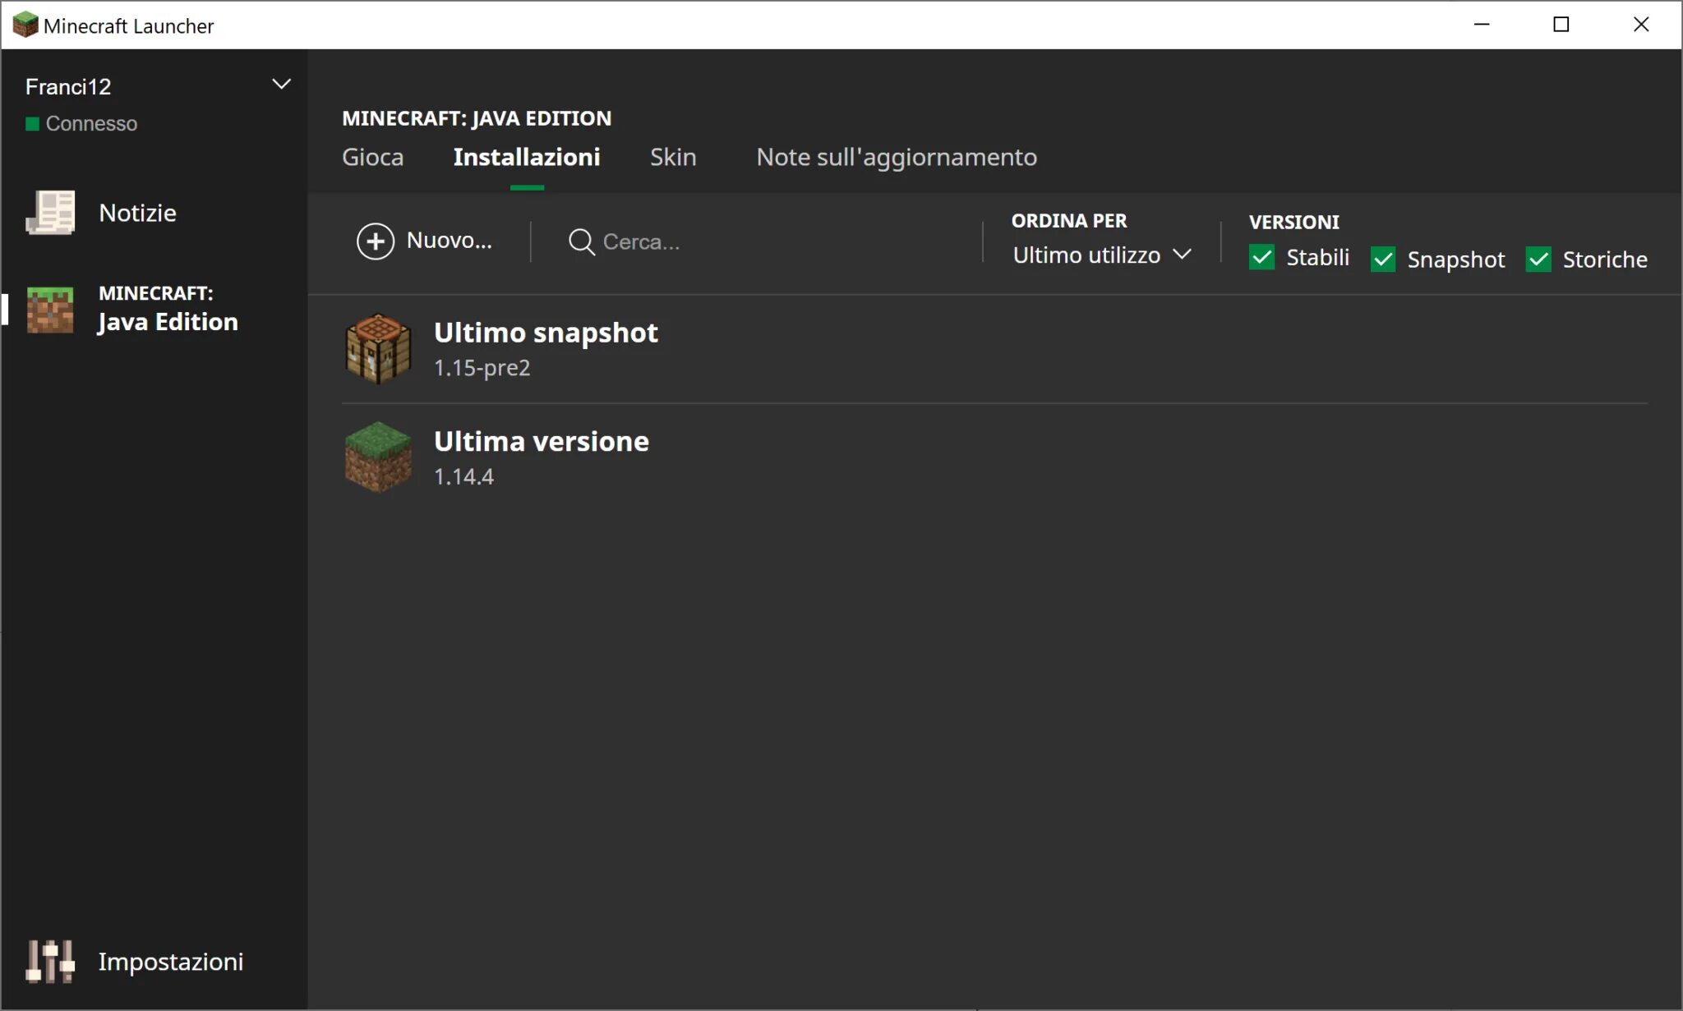Click the Franci12 account name
This screenshot has width=1683, height=1011.
coord(68,86)
